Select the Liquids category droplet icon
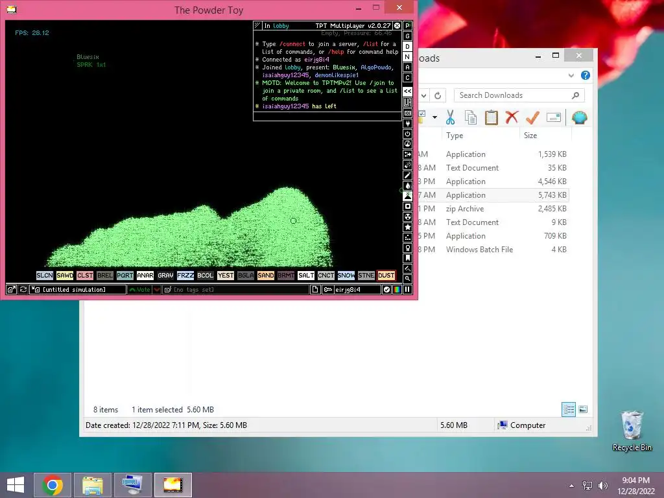 click(x=407, y=185)
